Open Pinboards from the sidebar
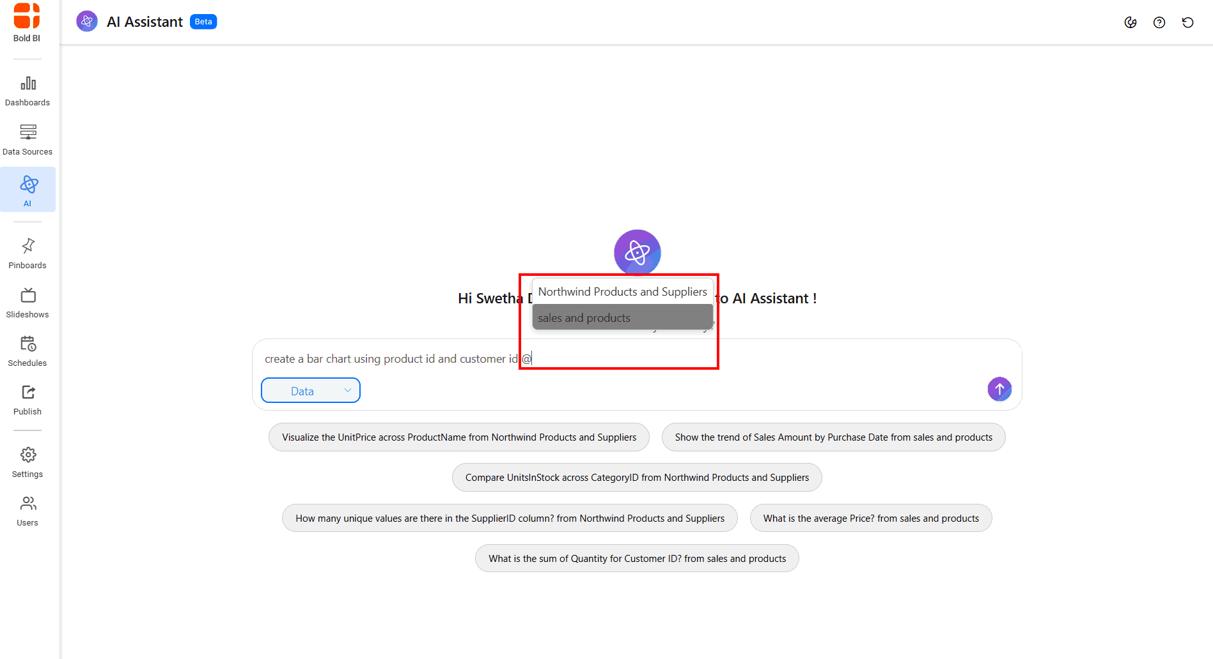The image size is (1213, 659). (x=27, y=254)
